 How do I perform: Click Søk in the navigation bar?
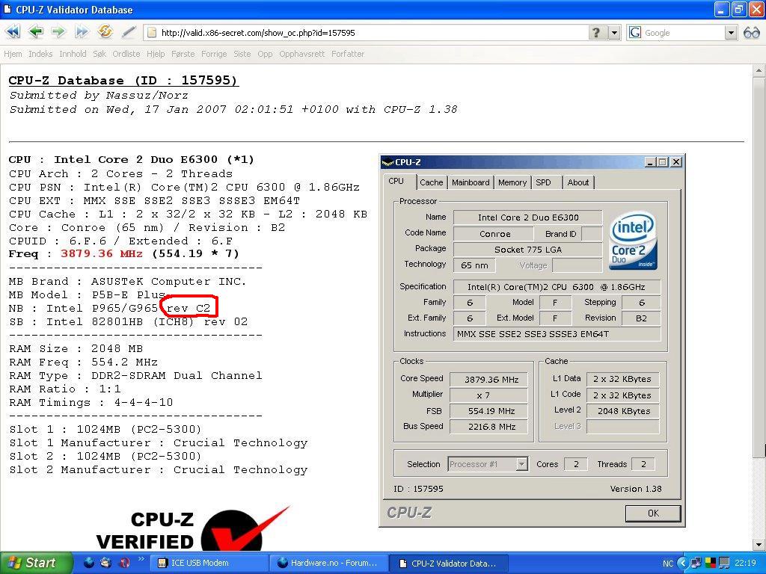[99, 54]
